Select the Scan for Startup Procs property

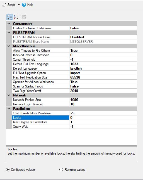[40, 86]
